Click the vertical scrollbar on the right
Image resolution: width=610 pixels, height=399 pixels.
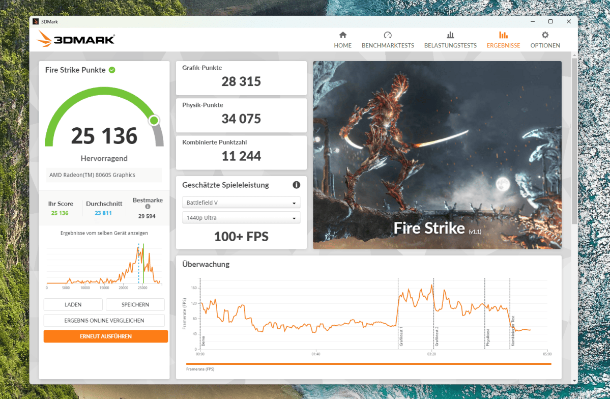pyautogui.click(x=574, y=140)
